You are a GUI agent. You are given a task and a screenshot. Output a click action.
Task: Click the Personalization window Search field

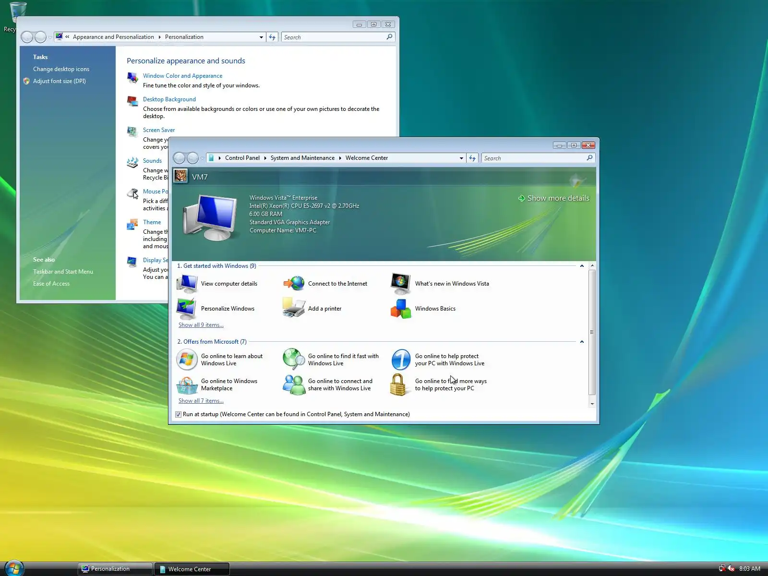338,37
